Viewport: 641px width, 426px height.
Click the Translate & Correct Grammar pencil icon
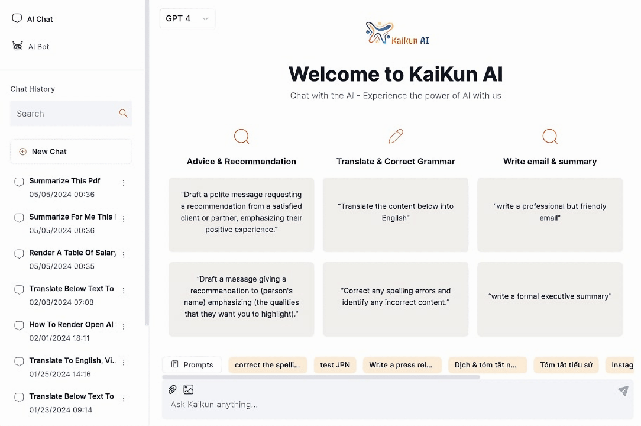pos(396,136)
